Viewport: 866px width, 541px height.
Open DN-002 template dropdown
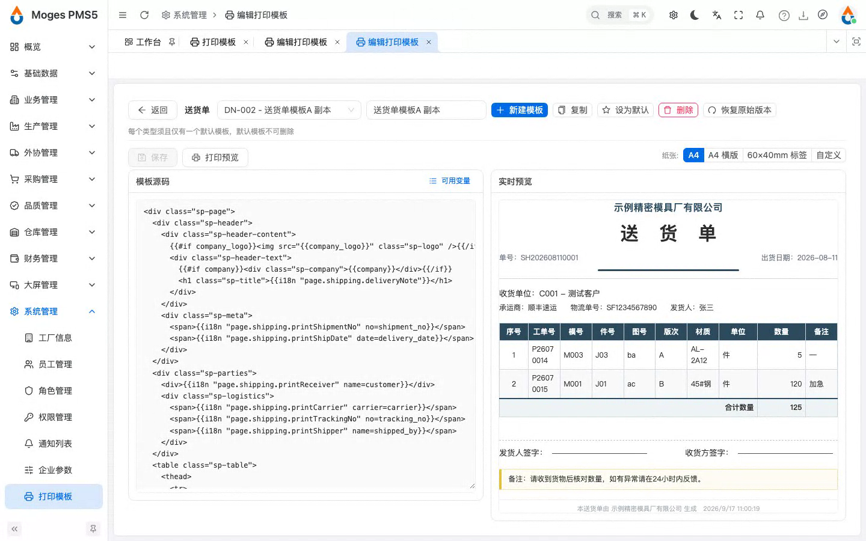(289, 110)
